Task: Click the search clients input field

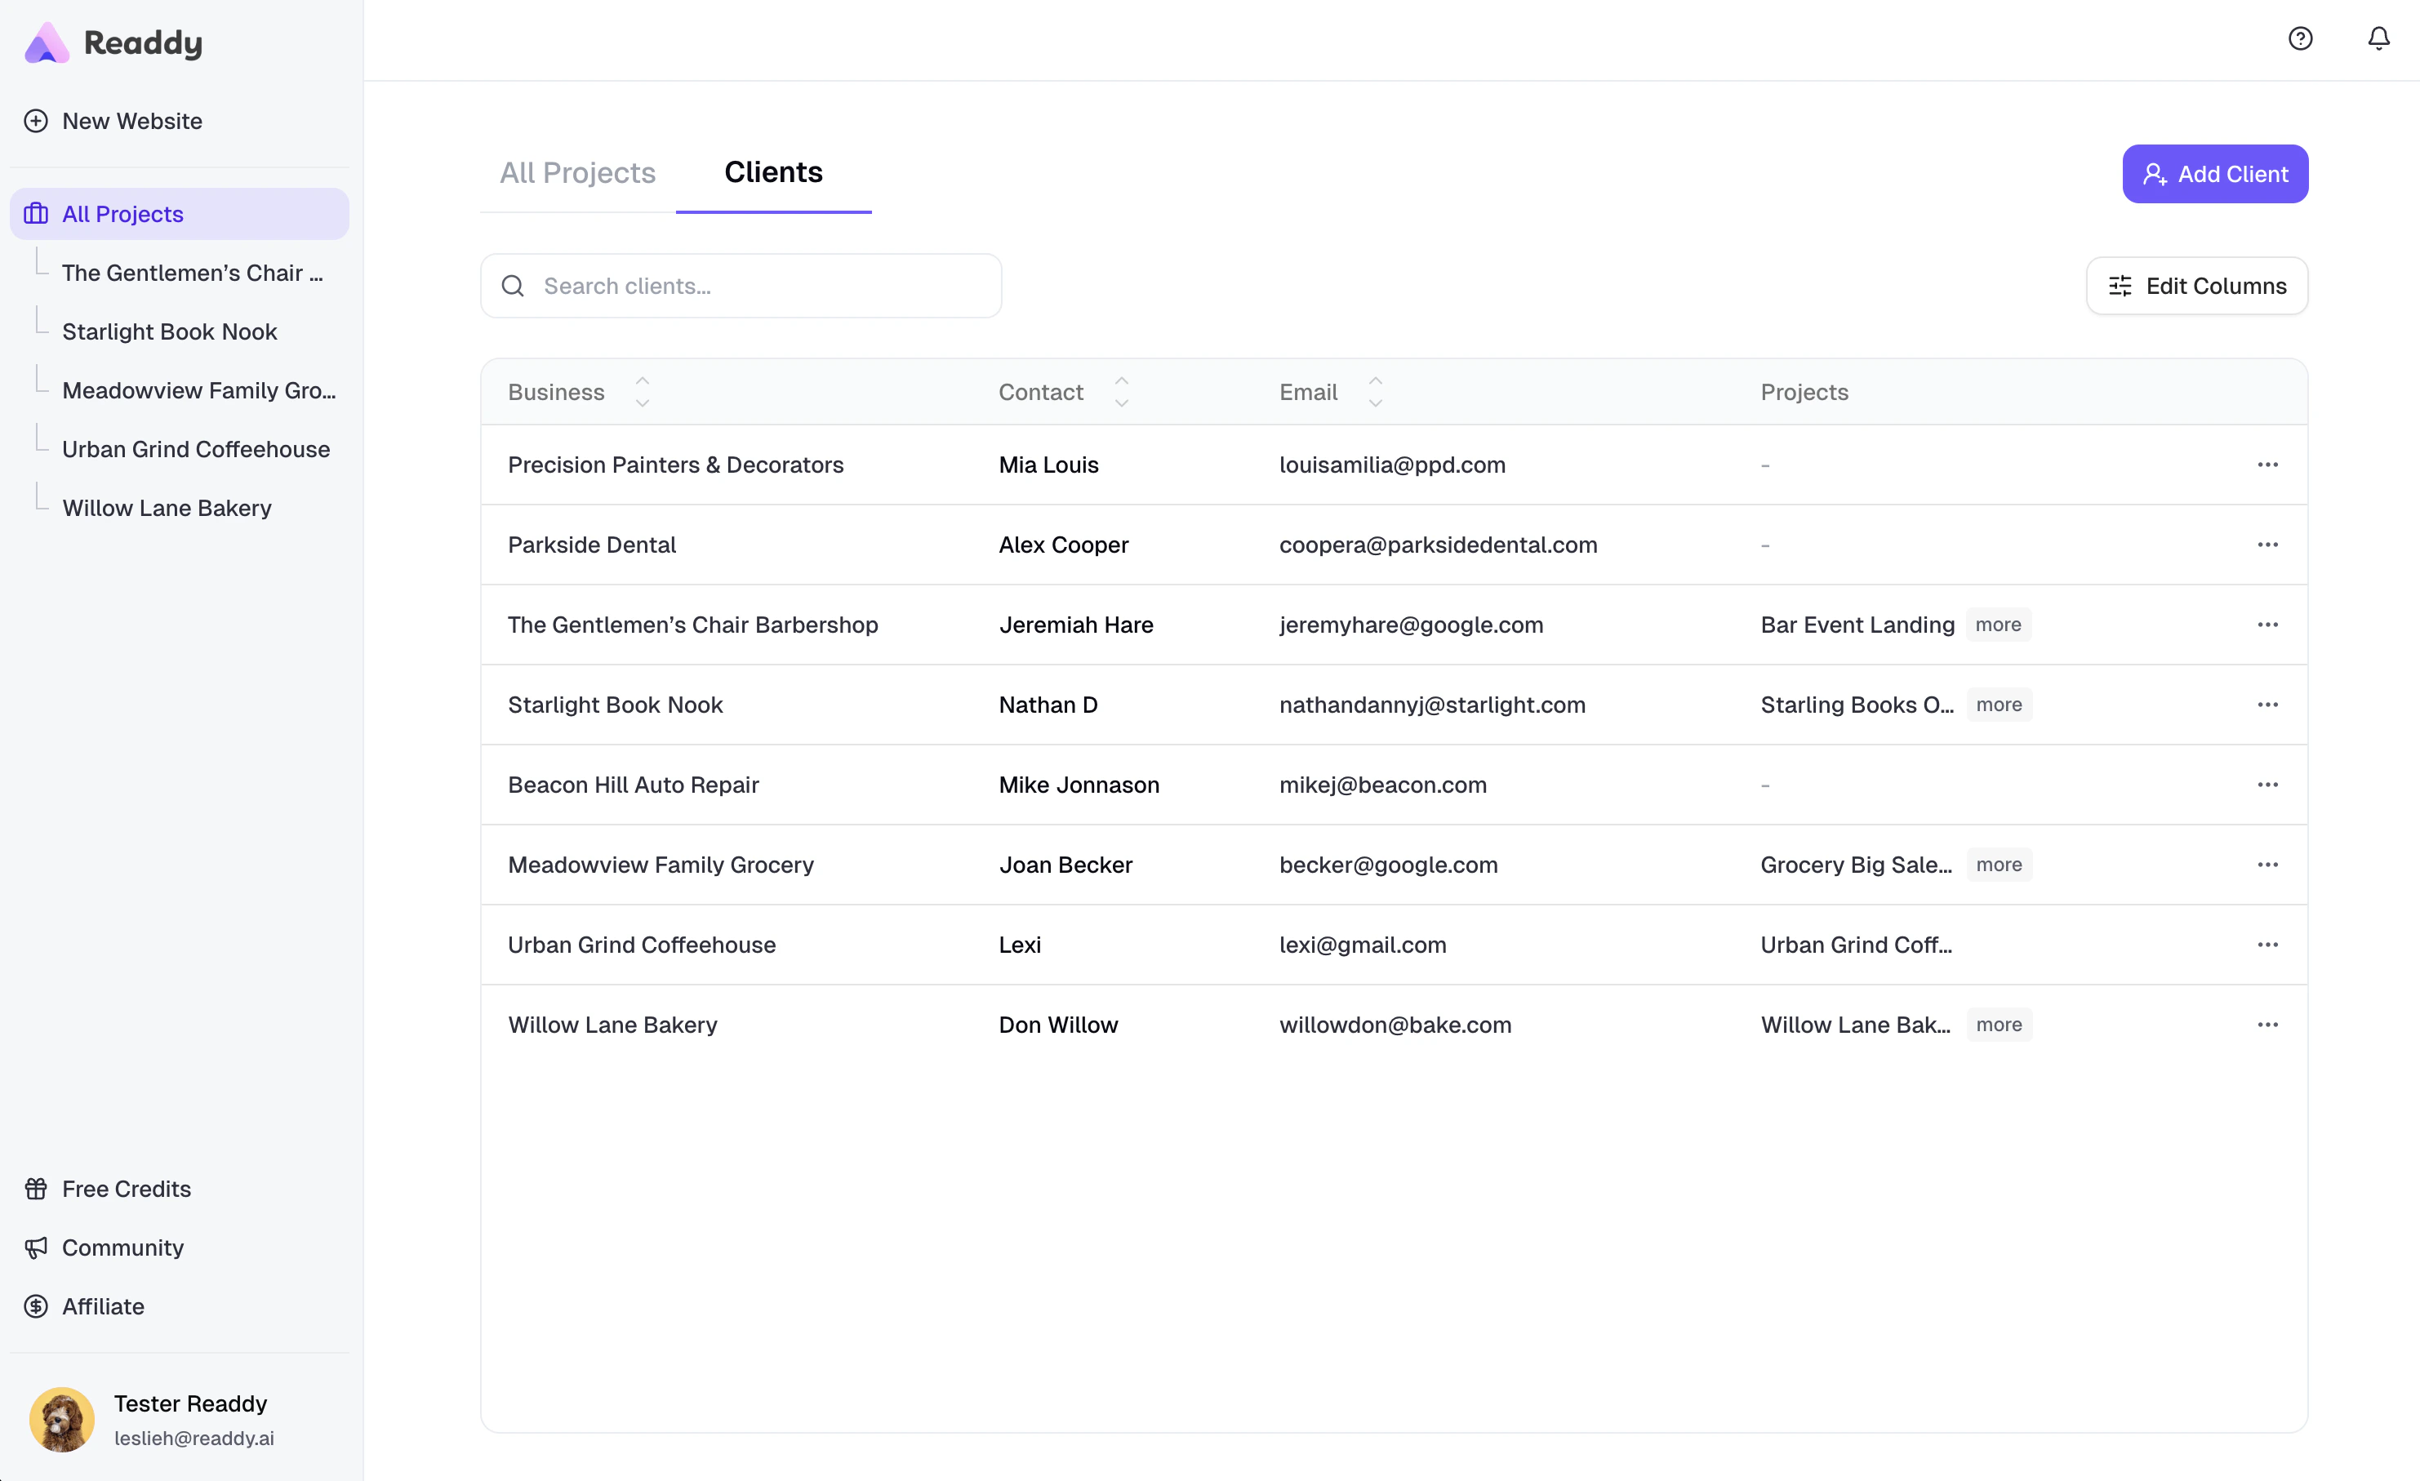Action: (x=741, y=286)
